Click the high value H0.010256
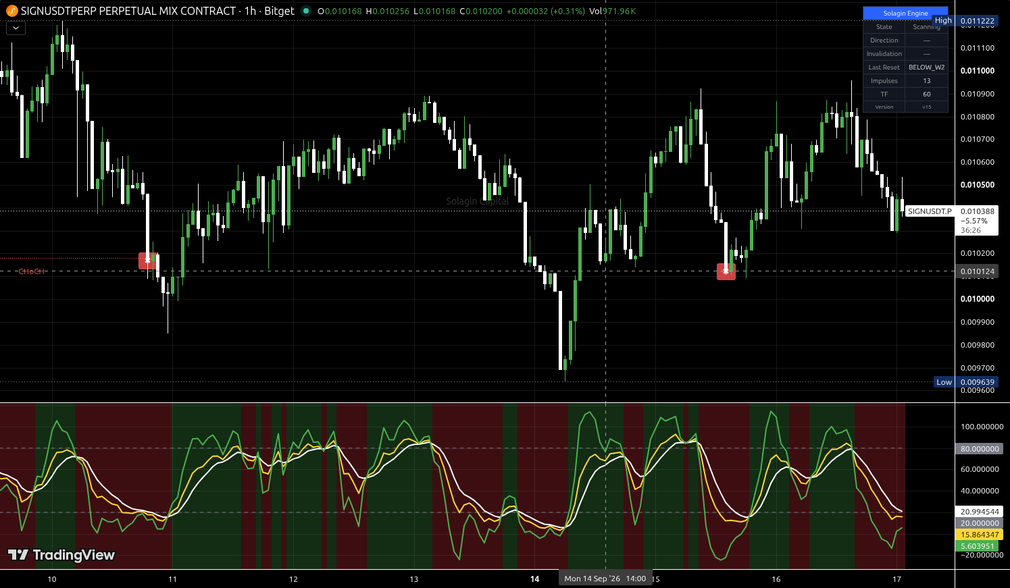 click(388, 11)
